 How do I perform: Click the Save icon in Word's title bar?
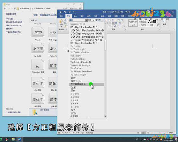click(x=61, y=12)
